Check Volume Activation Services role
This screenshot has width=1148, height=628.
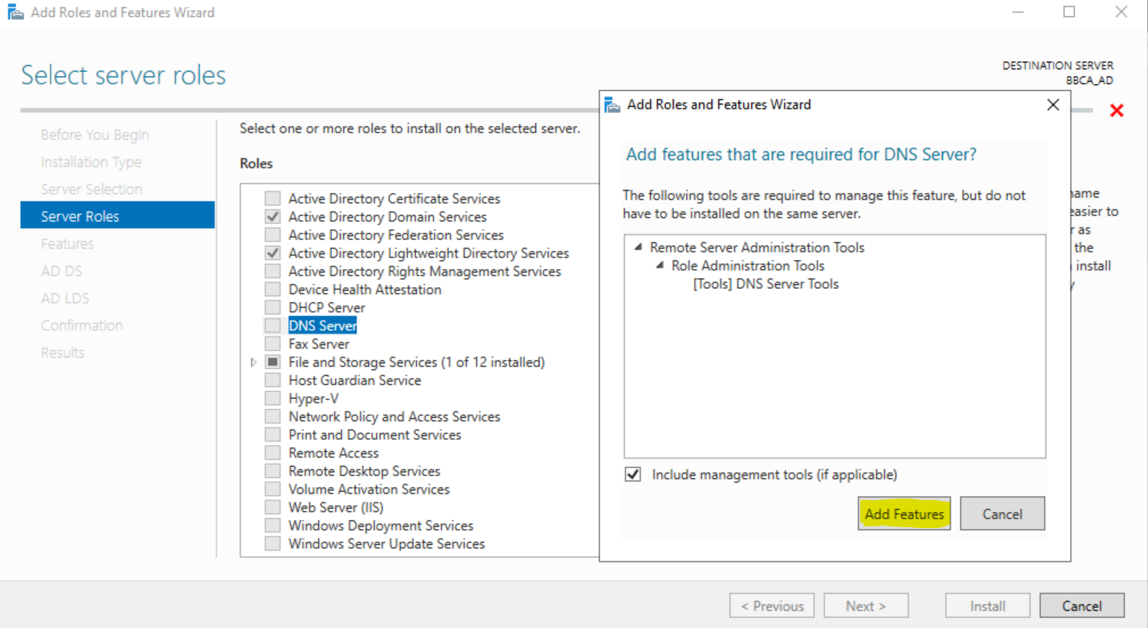point(273,489)
